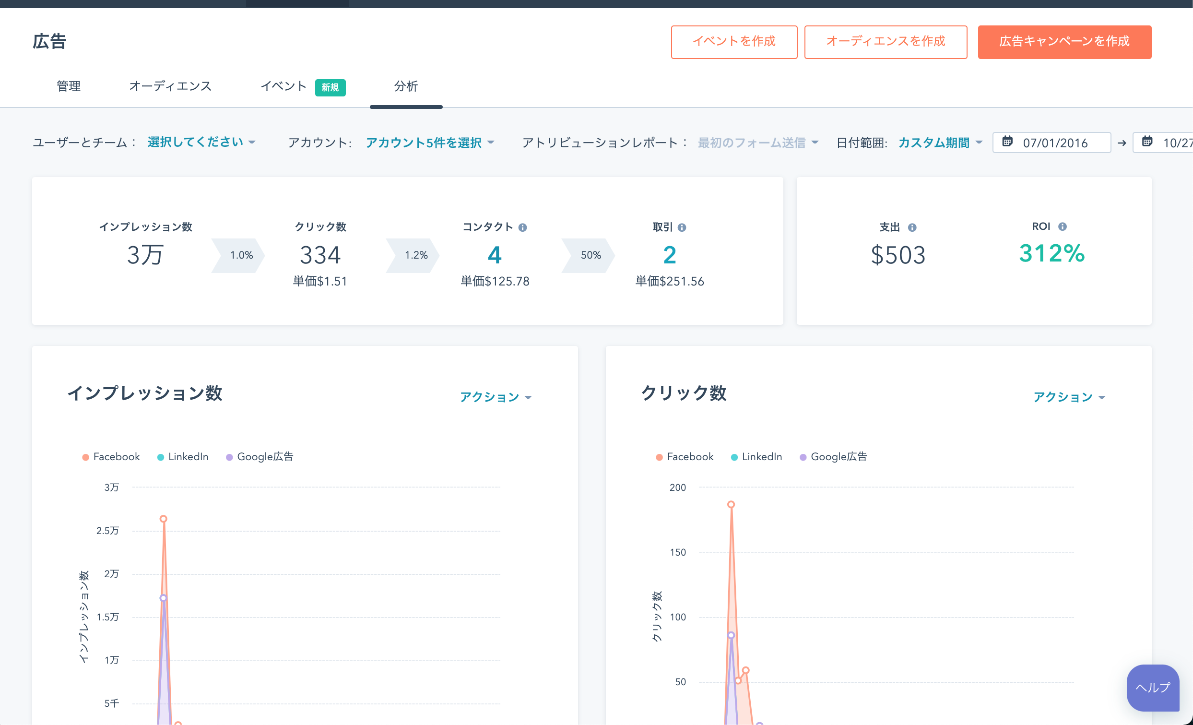Expand アクション menu on クリック数 chart
The image size is (1193, 725).
1070,397
